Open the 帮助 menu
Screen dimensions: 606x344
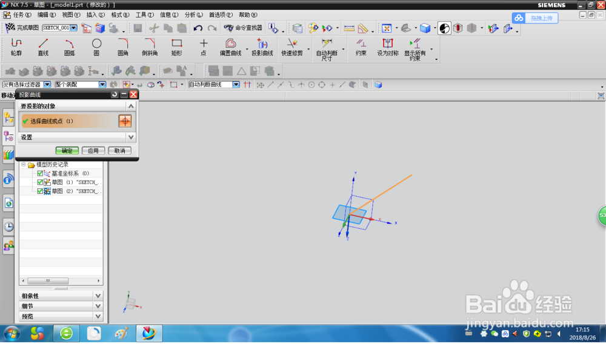pyautogui.click(x=248, y=15)
